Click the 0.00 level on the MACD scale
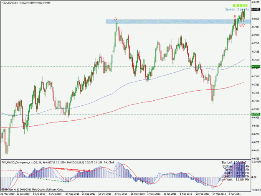The width and height of the screenshot is (261, 196). [x=254, y=177]
